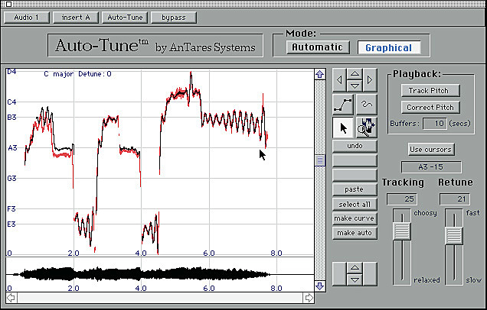The width and height of the screenshot is (487, 310).
Task: Click the vertical scrollbar thumb
Action: [320, 160]
